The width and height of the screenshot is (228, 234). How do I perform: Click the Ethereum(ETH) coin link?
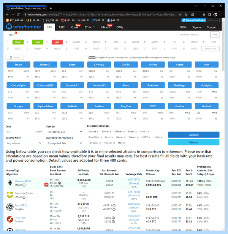tap(23, 181)
